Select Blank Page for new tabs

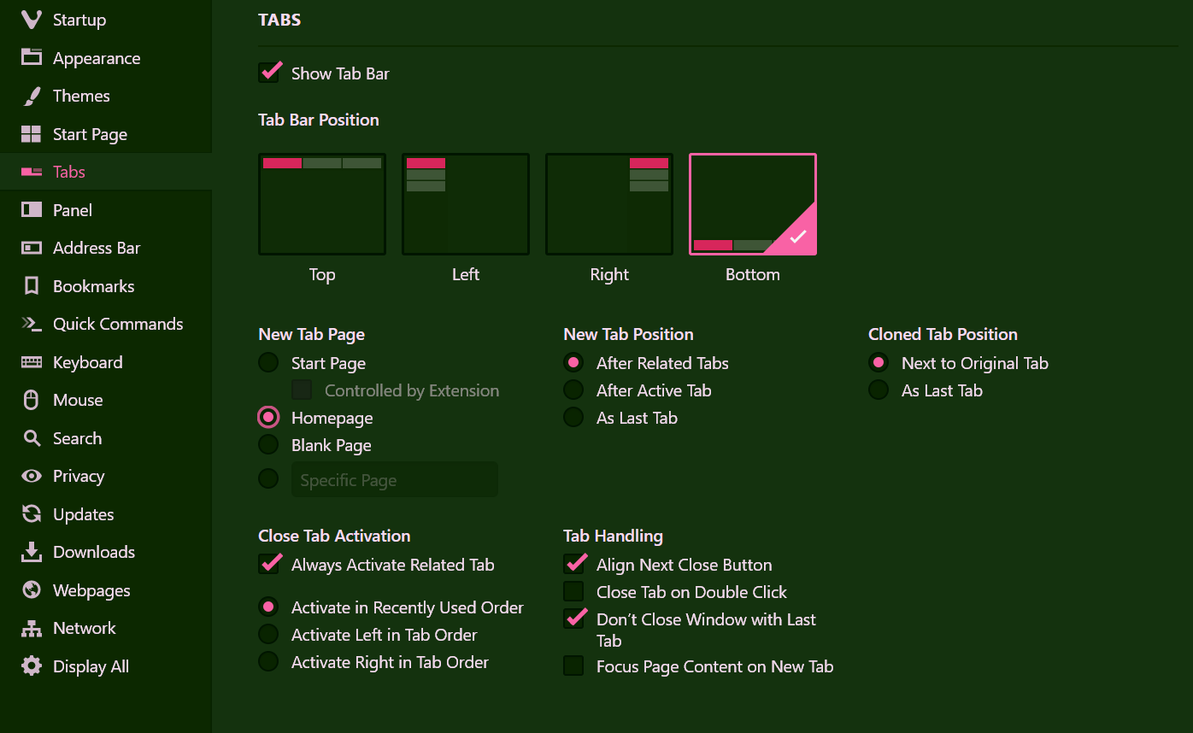(268, 445)
